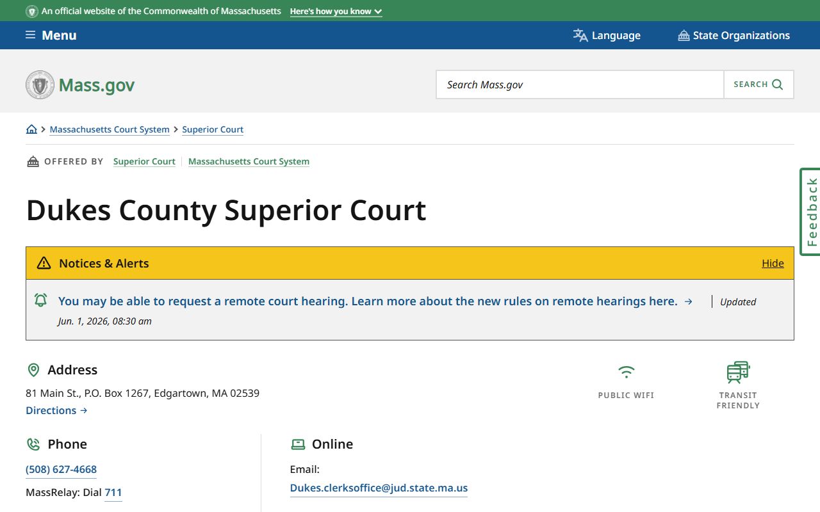This screenshot has width=820, height=512.
Task: Open the hamburger Menu icon
Action: tap(30, 35)
